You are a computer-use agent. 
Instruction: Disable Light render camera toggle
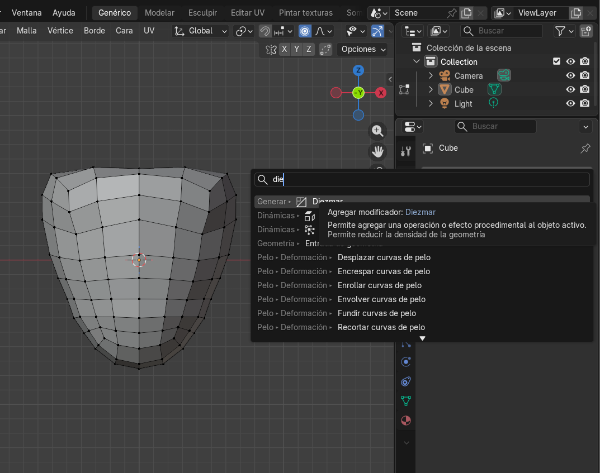point(584,103)
